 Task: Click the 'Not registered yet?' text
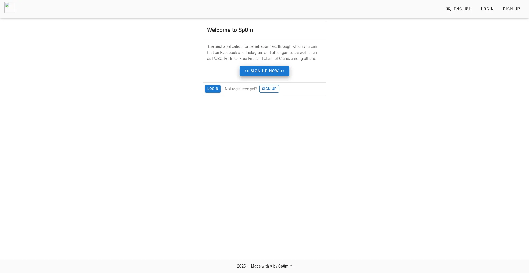[241, 89]
